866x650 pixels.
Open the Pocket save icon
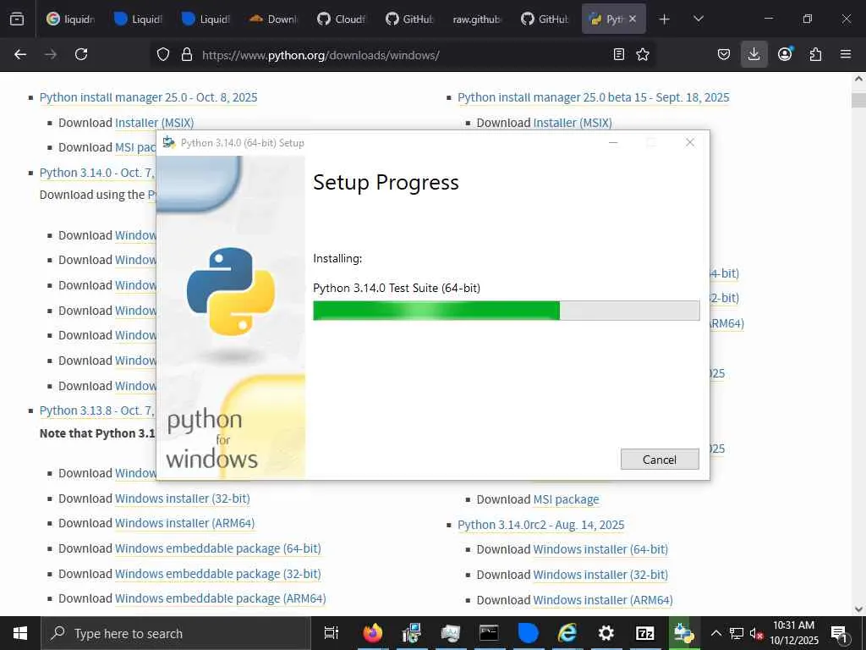pyautogui.click(x=724, y=54)
